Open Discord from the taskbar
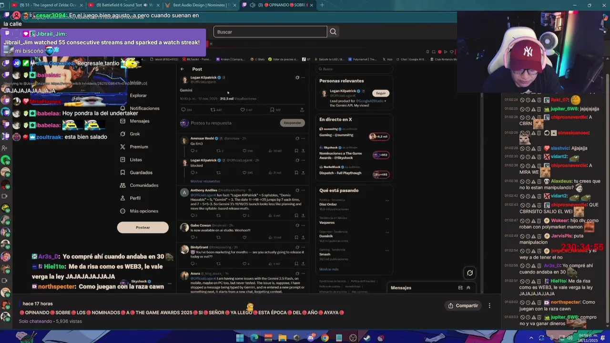Viewport: 610px width, 343px height. click(x=311, y=338)
